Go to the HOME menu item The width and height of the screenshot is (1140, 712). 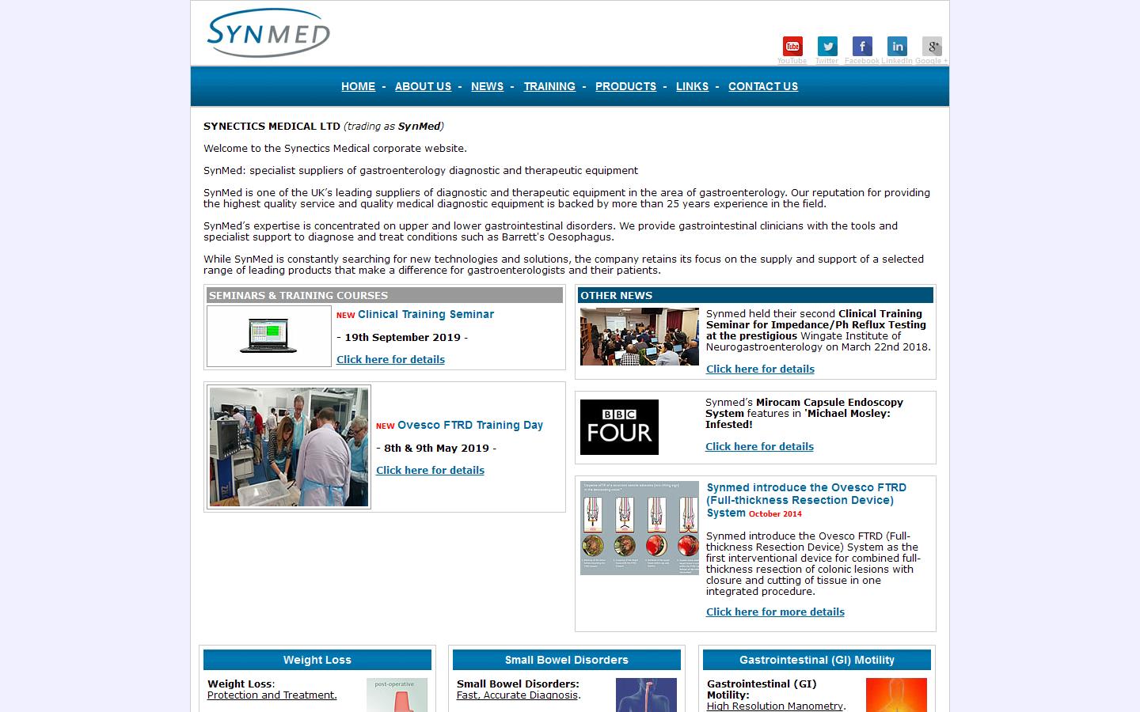(358, 86)
